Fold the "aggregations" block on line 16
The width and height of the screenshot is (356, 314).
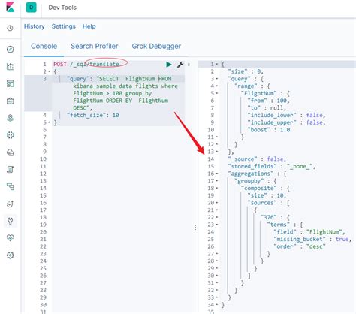tap(216, 174)
